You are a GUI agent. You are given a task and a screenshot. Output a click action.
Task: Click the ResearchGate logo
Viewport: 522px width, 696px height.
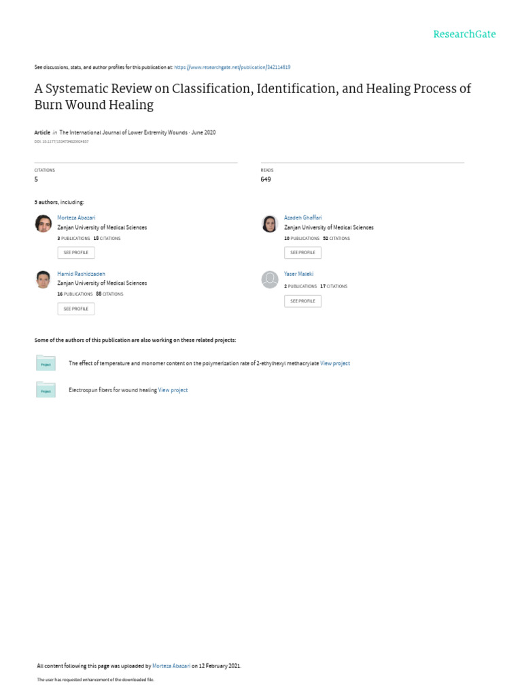click(464, 34)
